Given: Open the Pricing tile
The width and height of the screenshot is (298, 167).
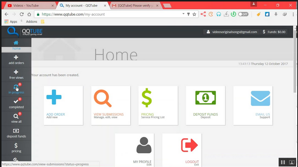Looking at the screenshot, I should [158, 105].
